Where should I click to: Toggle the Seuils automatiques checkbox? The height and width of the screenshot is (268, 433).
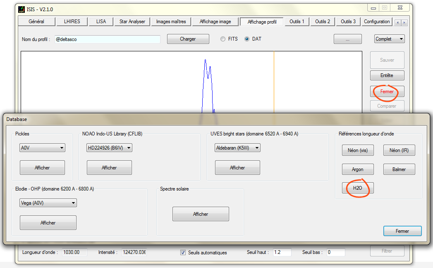tap(183, 252)
